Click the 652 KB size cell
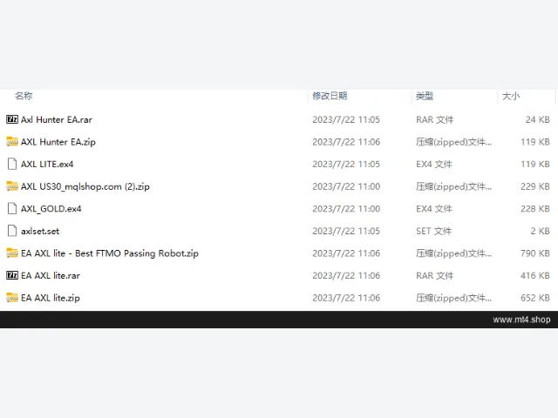 point(534,298)
